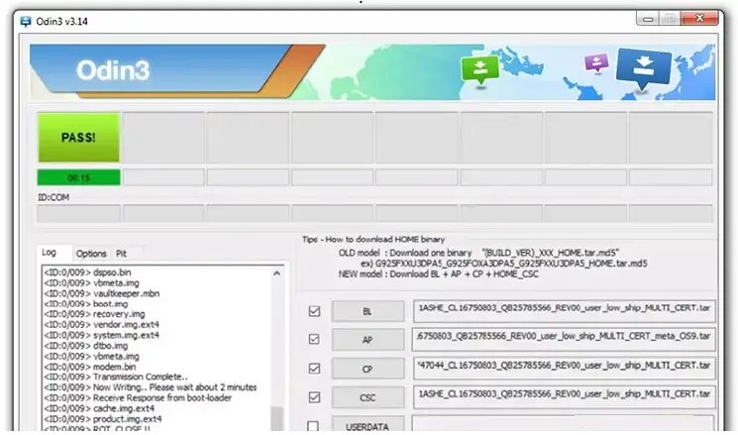Open the BL file browser button
This screenshot has width=738, height=435.
368,311
